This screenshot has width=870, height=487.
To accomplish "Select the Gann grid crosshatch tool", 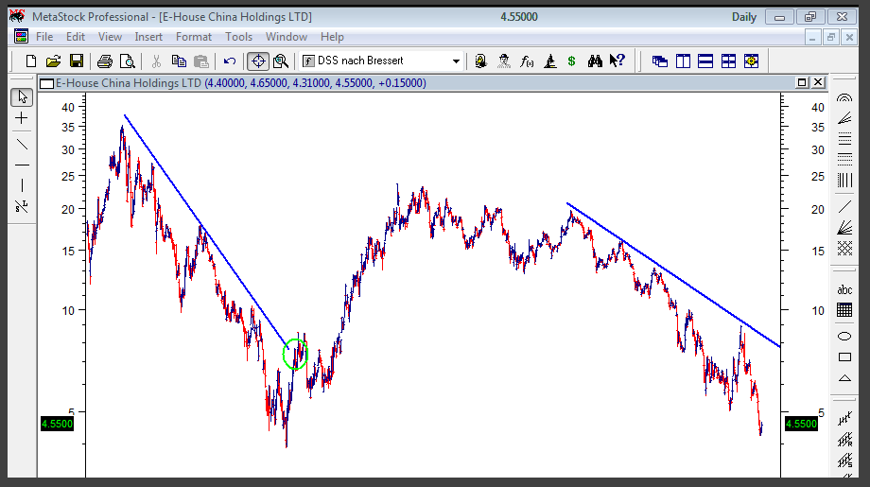I will 844,248.
